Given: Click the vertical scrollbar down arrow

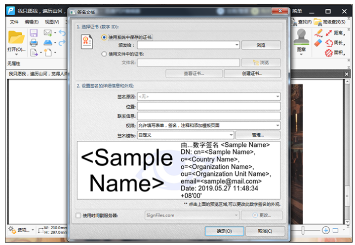Looking at the screenshot, I should 348,222.
